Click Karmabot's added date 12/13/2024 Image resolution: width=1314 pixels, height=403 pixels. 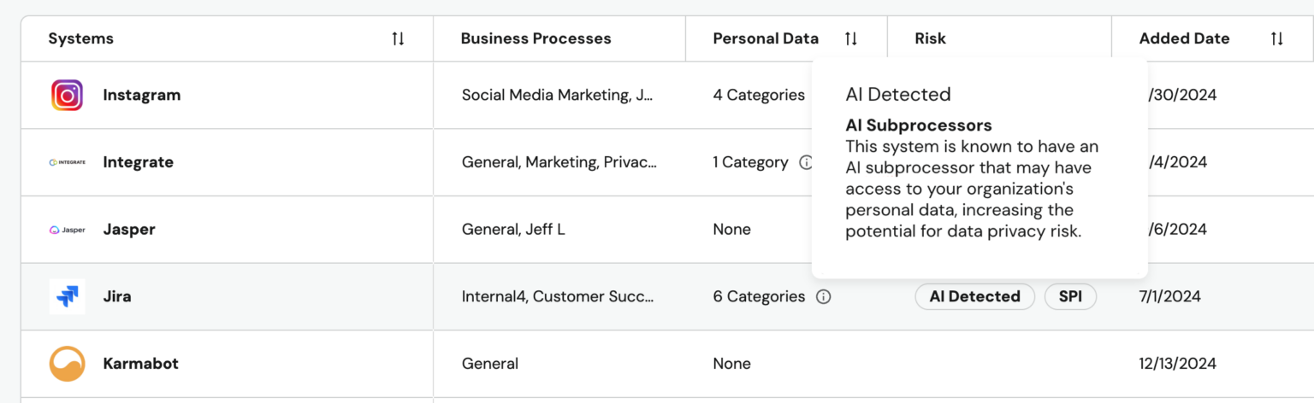1177,364
